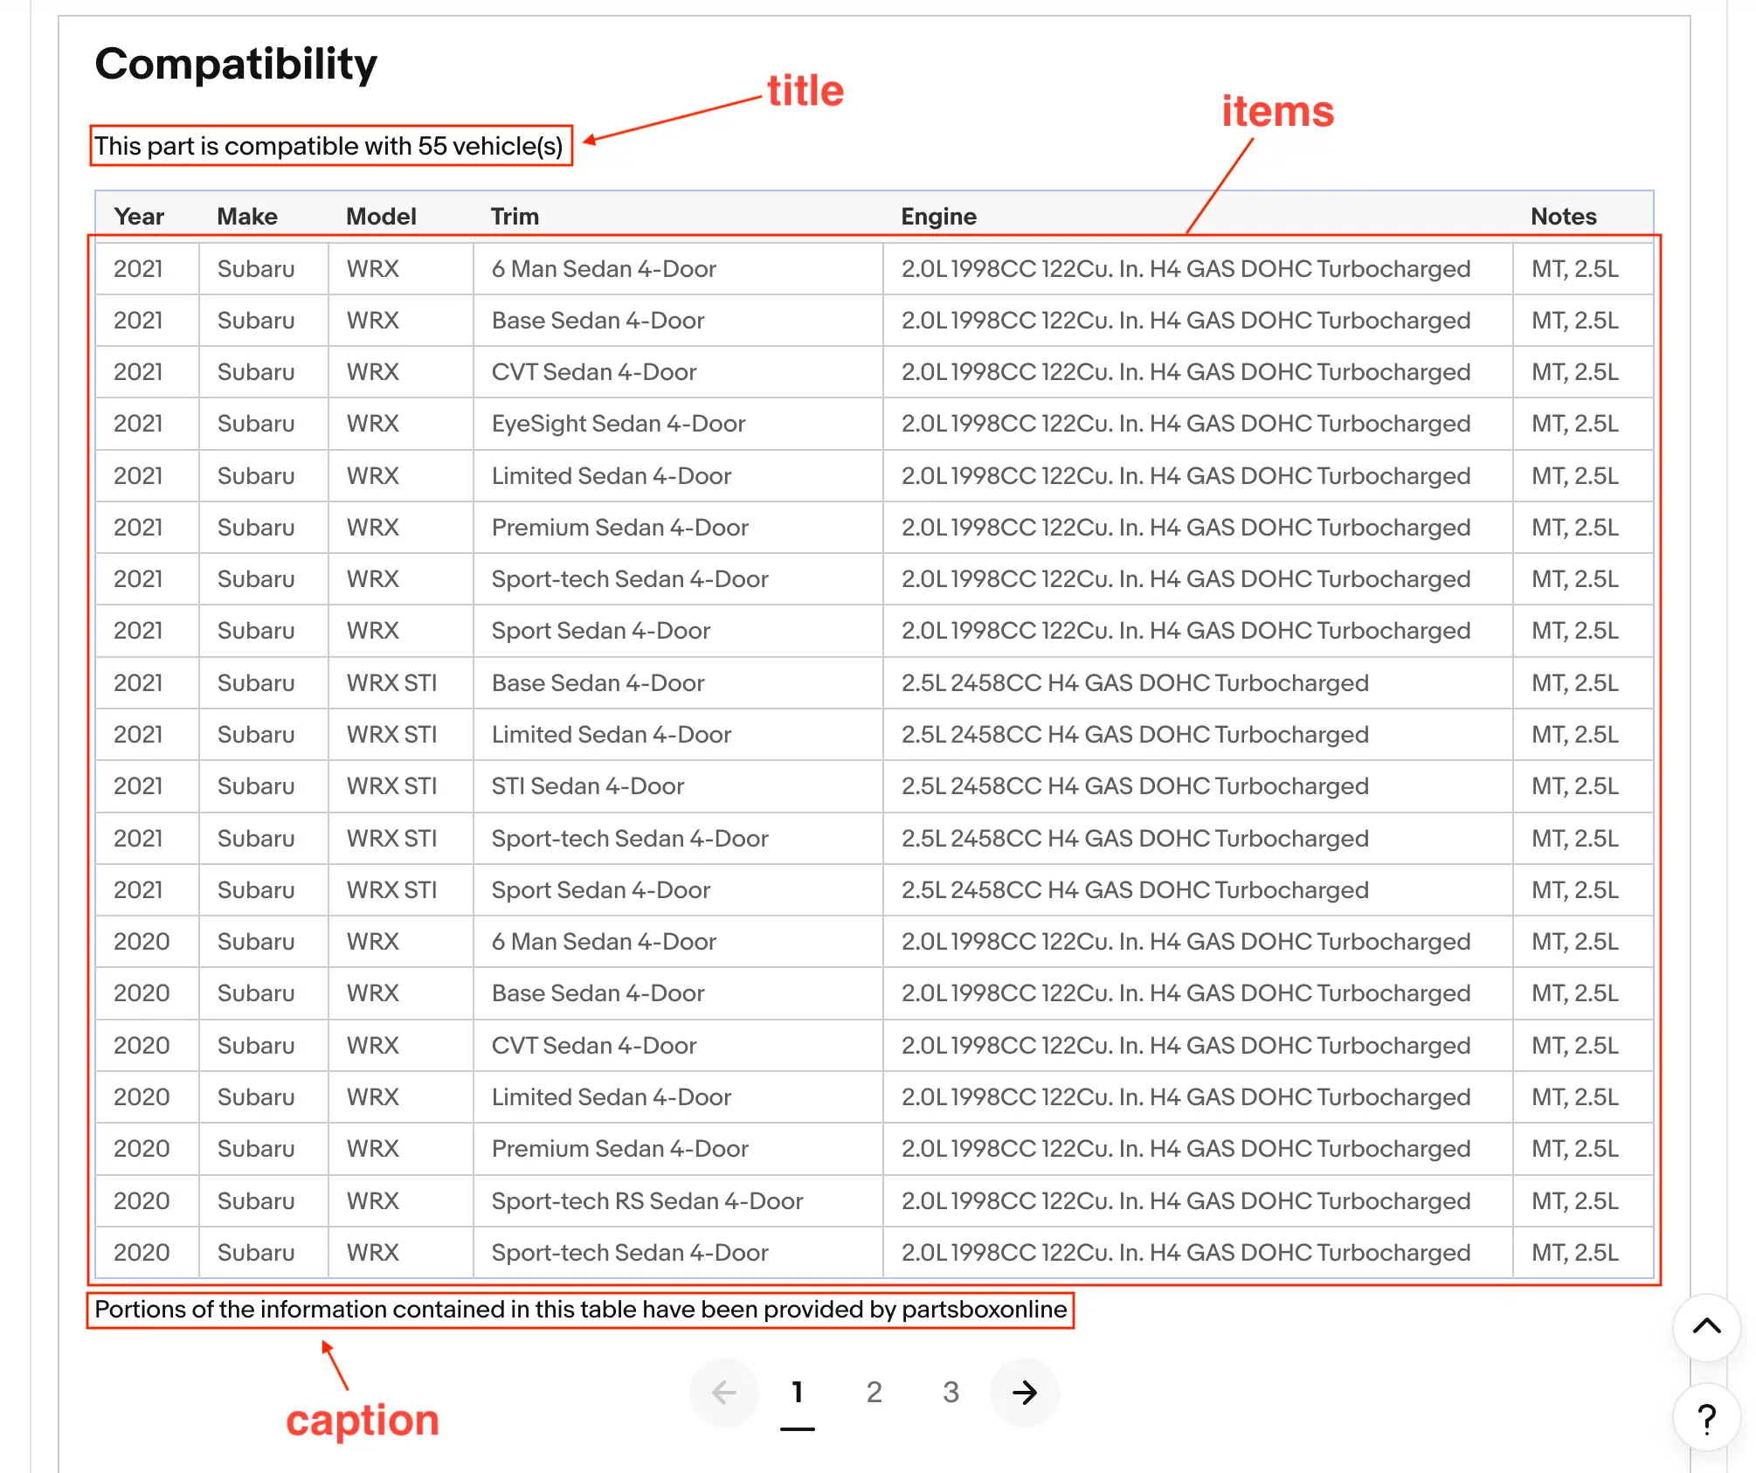
Task: Select 2021 WRX 'CVT Sedan 4-Door' trim cell
Action: (x=678, y=372)
